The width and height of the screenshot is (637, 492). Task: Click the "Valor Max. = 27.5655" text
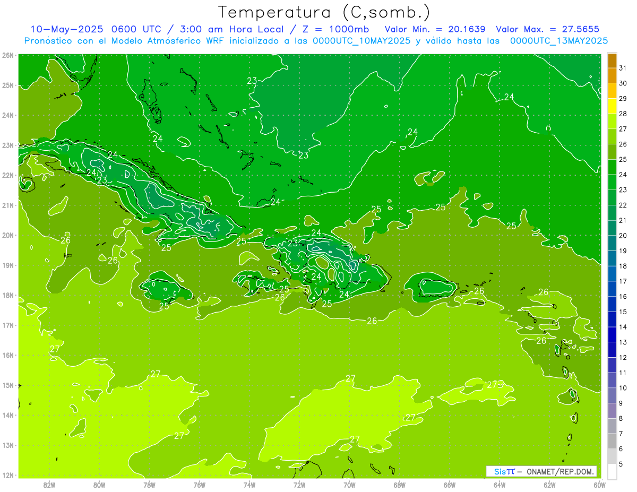click(547, 29)
